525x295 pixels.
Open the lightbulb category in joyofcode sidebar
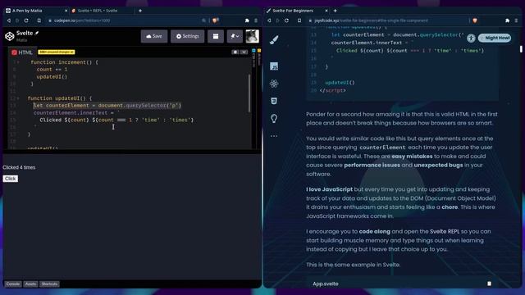pos(274,118)
